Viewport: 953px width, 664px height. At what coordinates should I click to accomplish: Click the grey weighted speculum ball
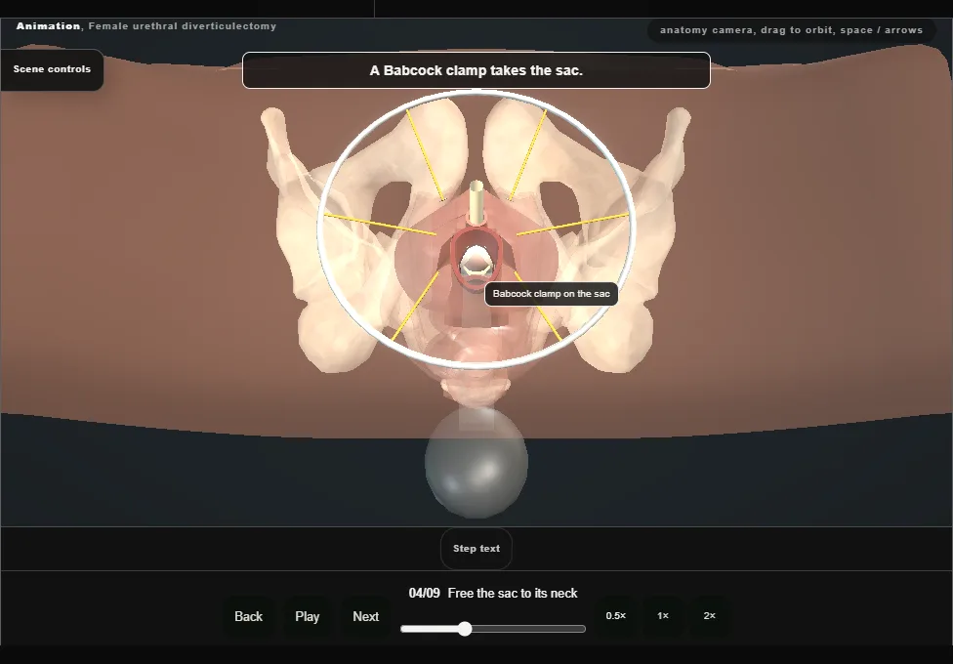point(476,464)
